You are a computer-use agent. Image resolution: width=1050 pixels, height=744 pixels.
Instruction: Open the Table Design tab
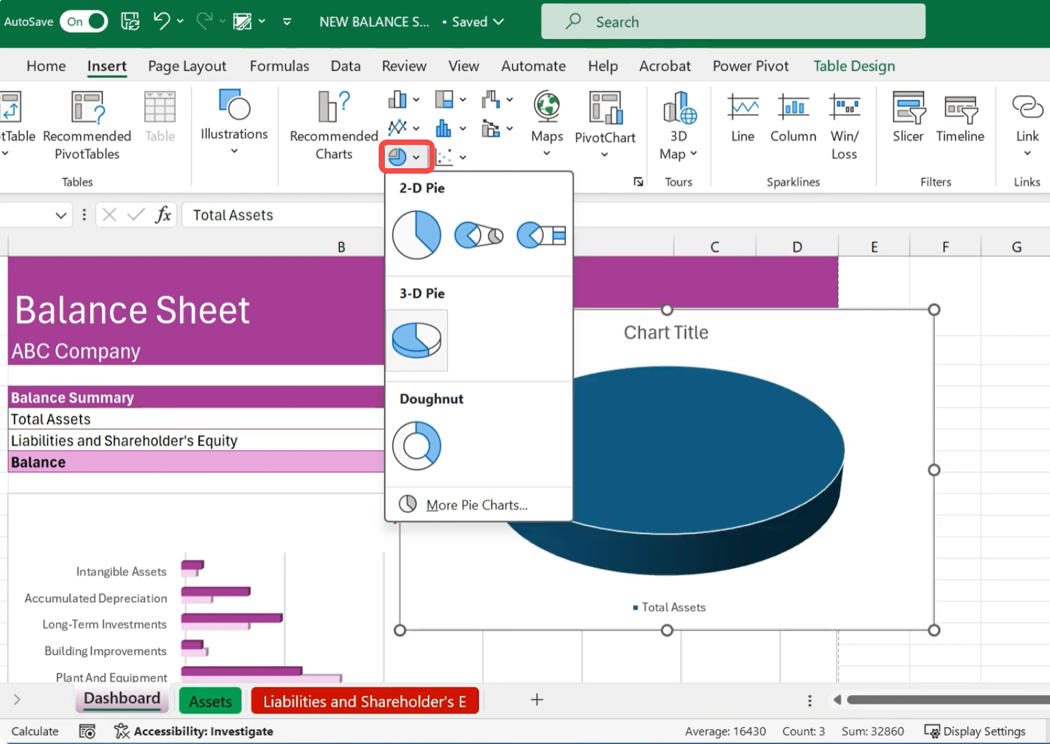(x=854, y=66)
